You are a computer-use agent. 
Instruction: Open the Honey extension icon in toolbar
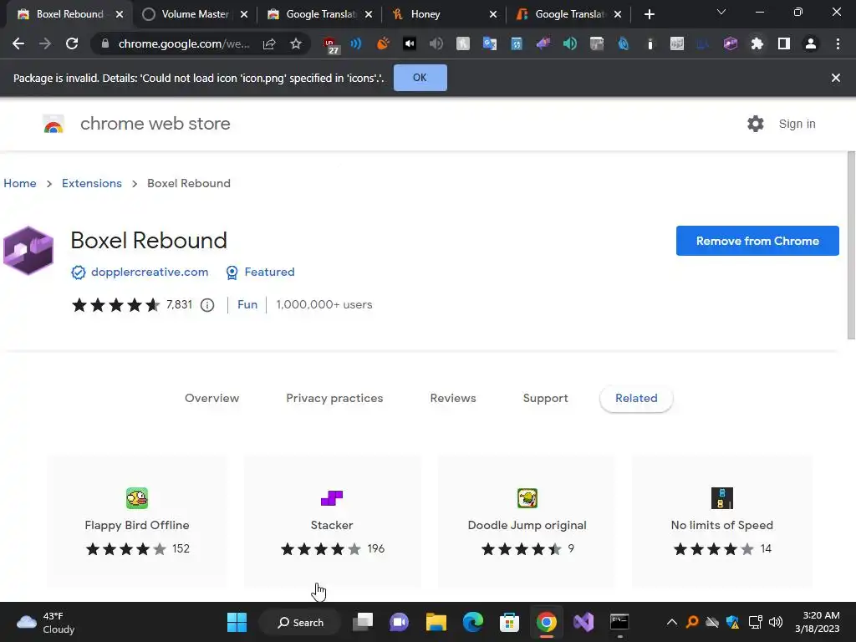tap(463, 43)
